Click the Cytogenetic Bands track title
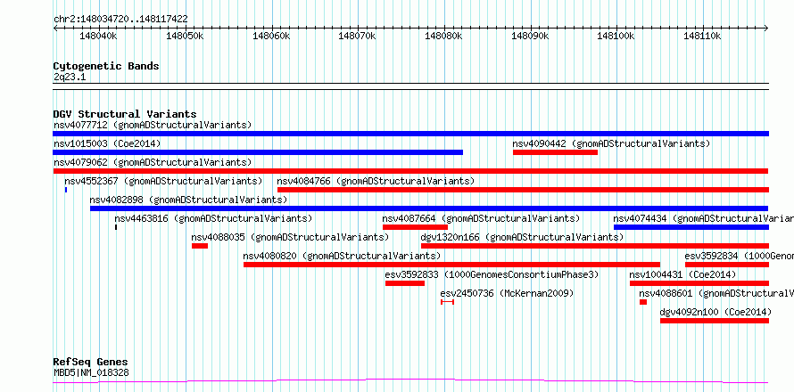794x392 pixels. pyautogui.click(x=106, y=66)
